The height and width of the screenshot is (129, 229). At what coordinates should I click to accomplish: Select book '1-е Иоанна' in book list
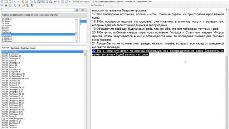[x=7, y=37]
